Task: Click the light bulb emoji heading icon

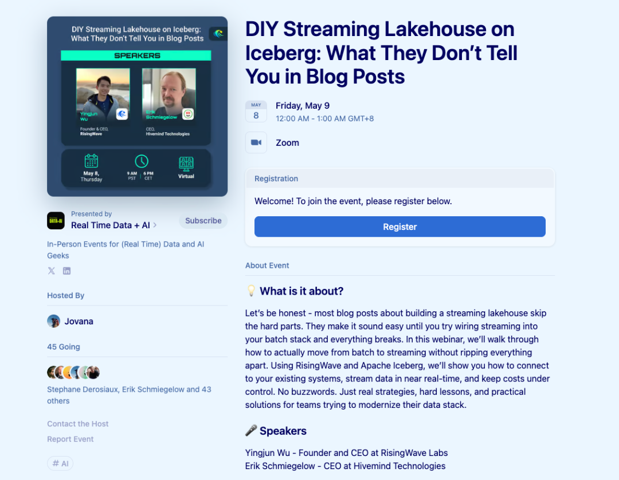Action: click(251, 291)
